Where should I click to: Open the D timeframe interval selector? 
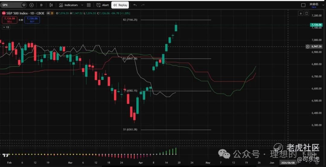click(x=41, y=5)
